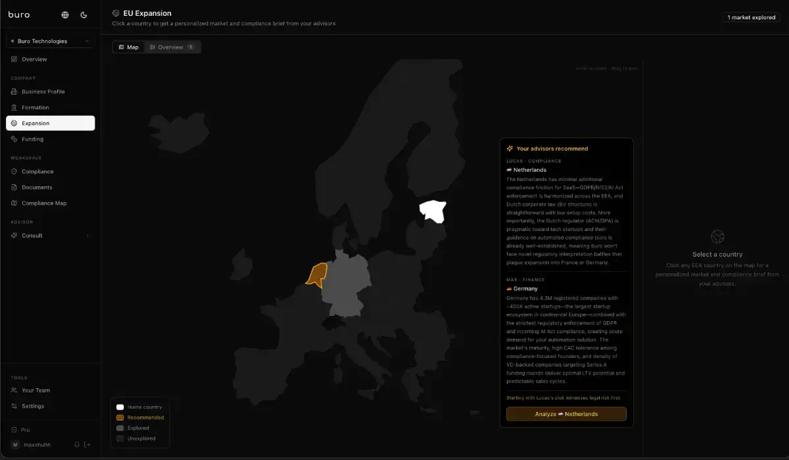Click the Analyze Netherlands button
This screenshot has width=789, height=460.
point(566,414)
